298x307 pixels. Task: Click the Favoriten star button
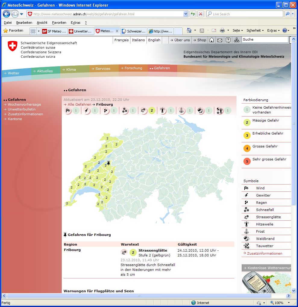13,30
